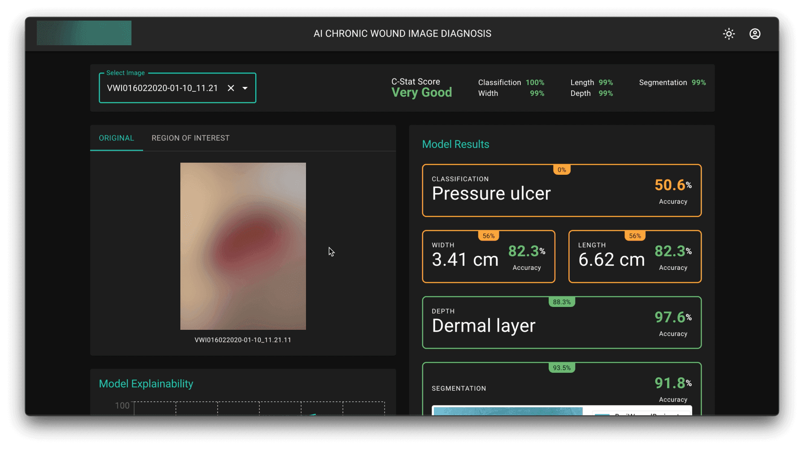Select the PeriWound legend color swatch
Image resolution: width=804 pixels, height=449 pixels.
[x=603, y=414]
